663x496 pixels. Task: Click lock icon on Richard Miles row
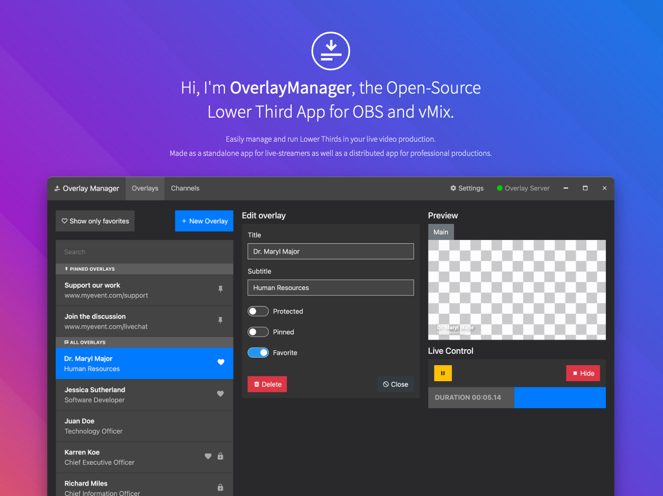point(220,487)
